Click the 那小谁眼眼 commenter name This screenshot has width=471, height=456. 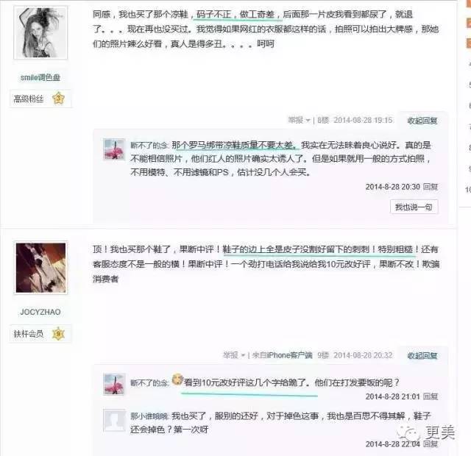point(149,416)
